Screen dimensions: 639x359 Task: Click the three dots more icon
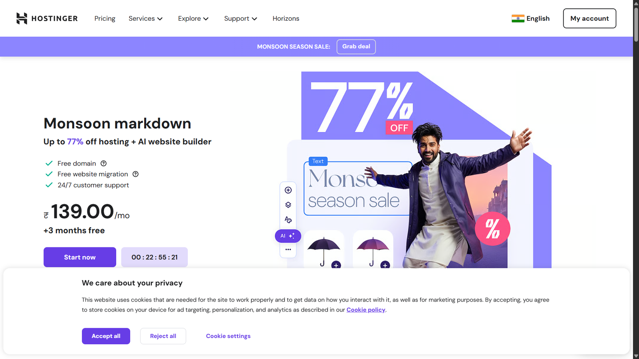coord(288,250)
